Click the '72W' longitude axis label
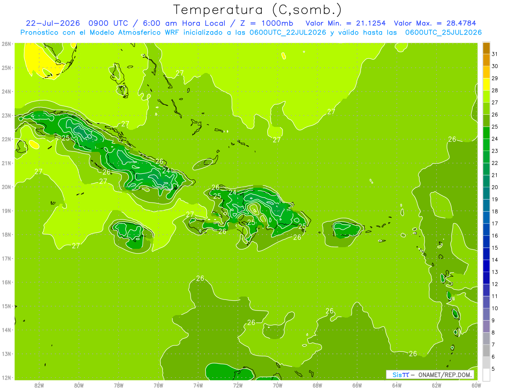 (x=238, y=385)
